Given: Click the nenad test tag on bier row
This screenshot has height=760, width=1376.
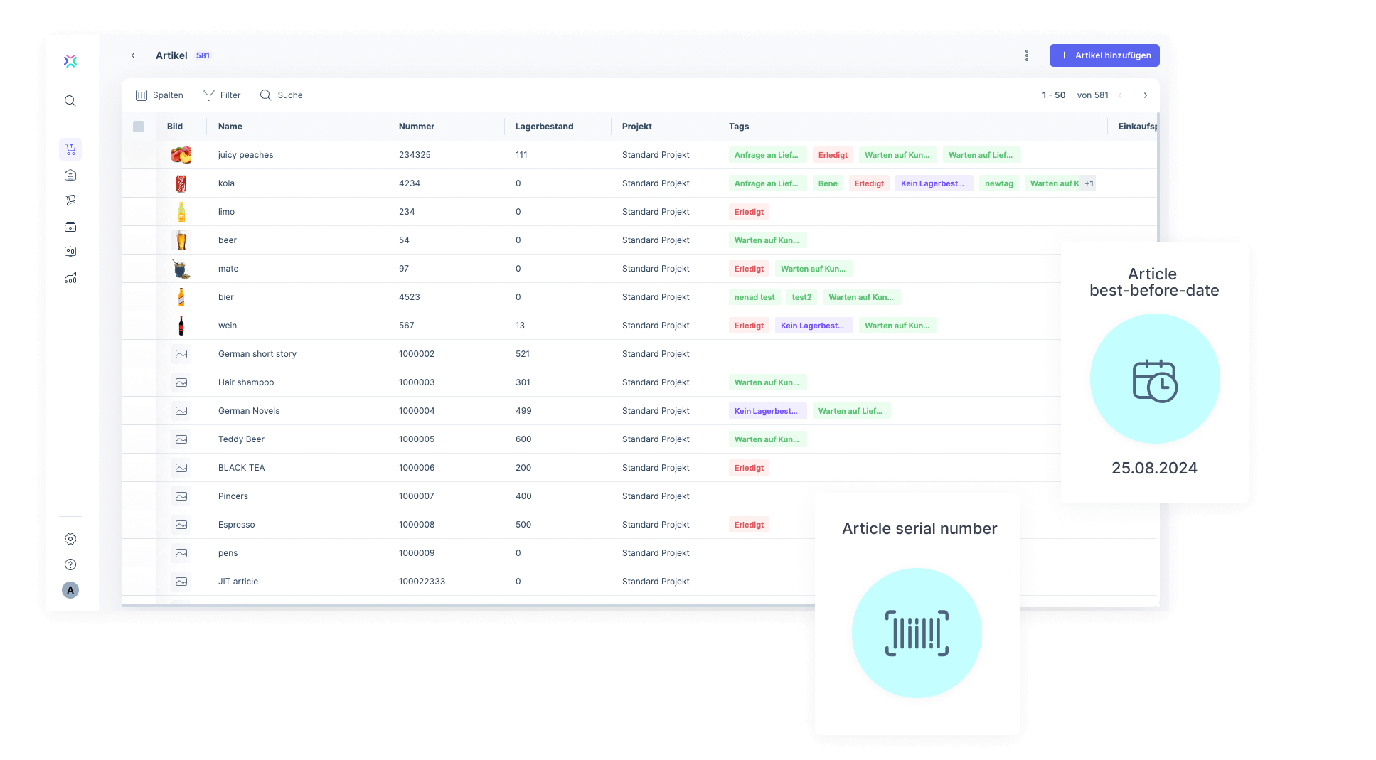Looking at the screenshot, I should click(754, 297).
